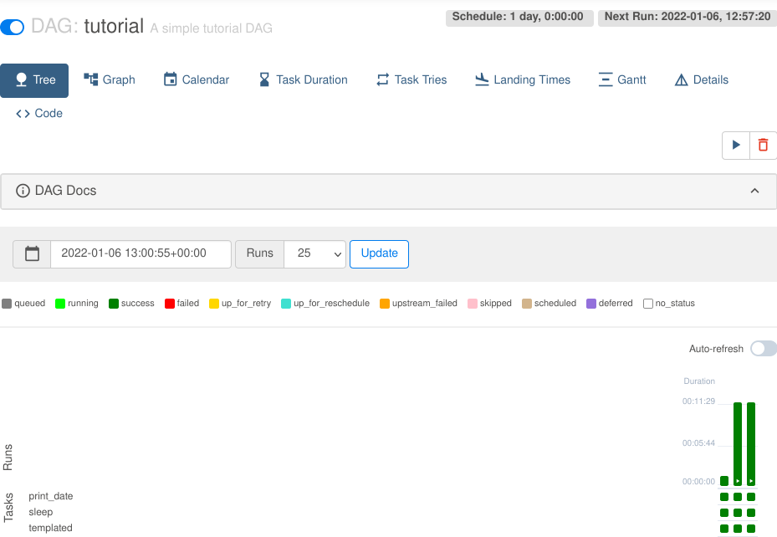
Task: View the DAG Code tab
Action: tap(39, 114)
